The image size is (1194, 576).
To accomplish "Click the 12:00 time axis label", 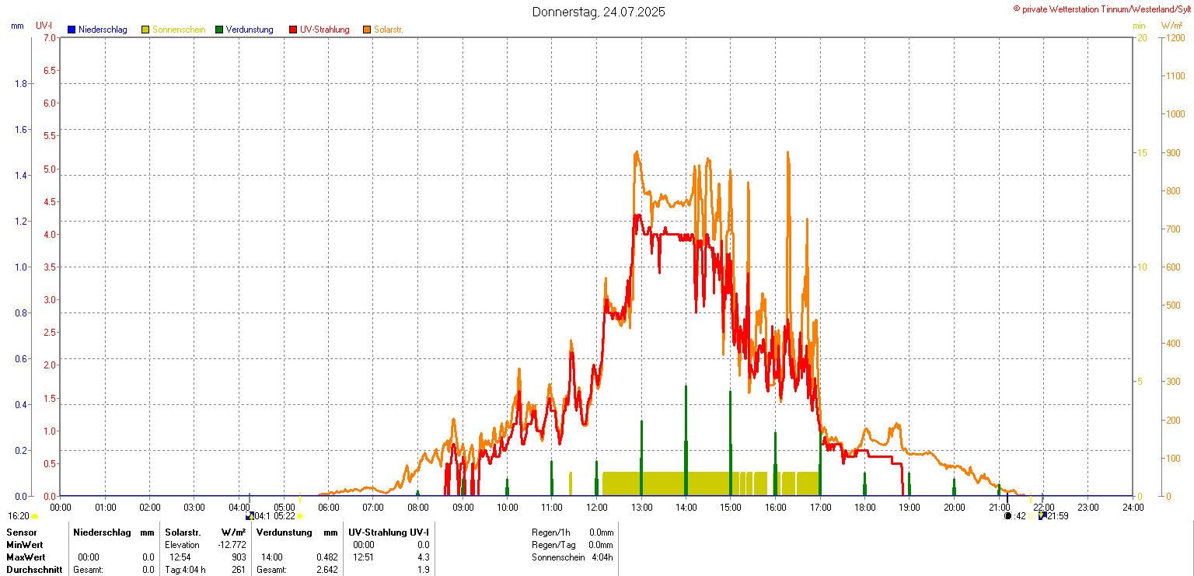I will point(597,508).
